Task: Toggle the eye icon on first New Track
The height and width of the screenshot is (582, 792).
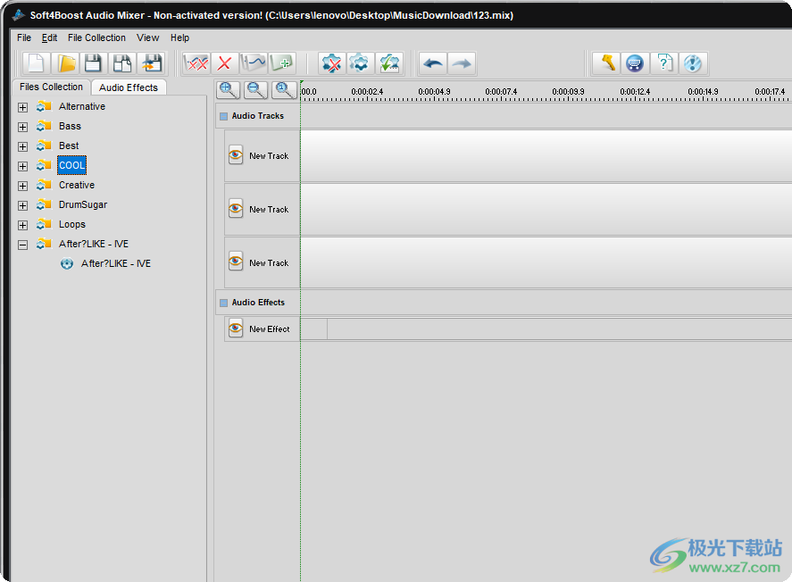Action: click(x=236, y=155)
